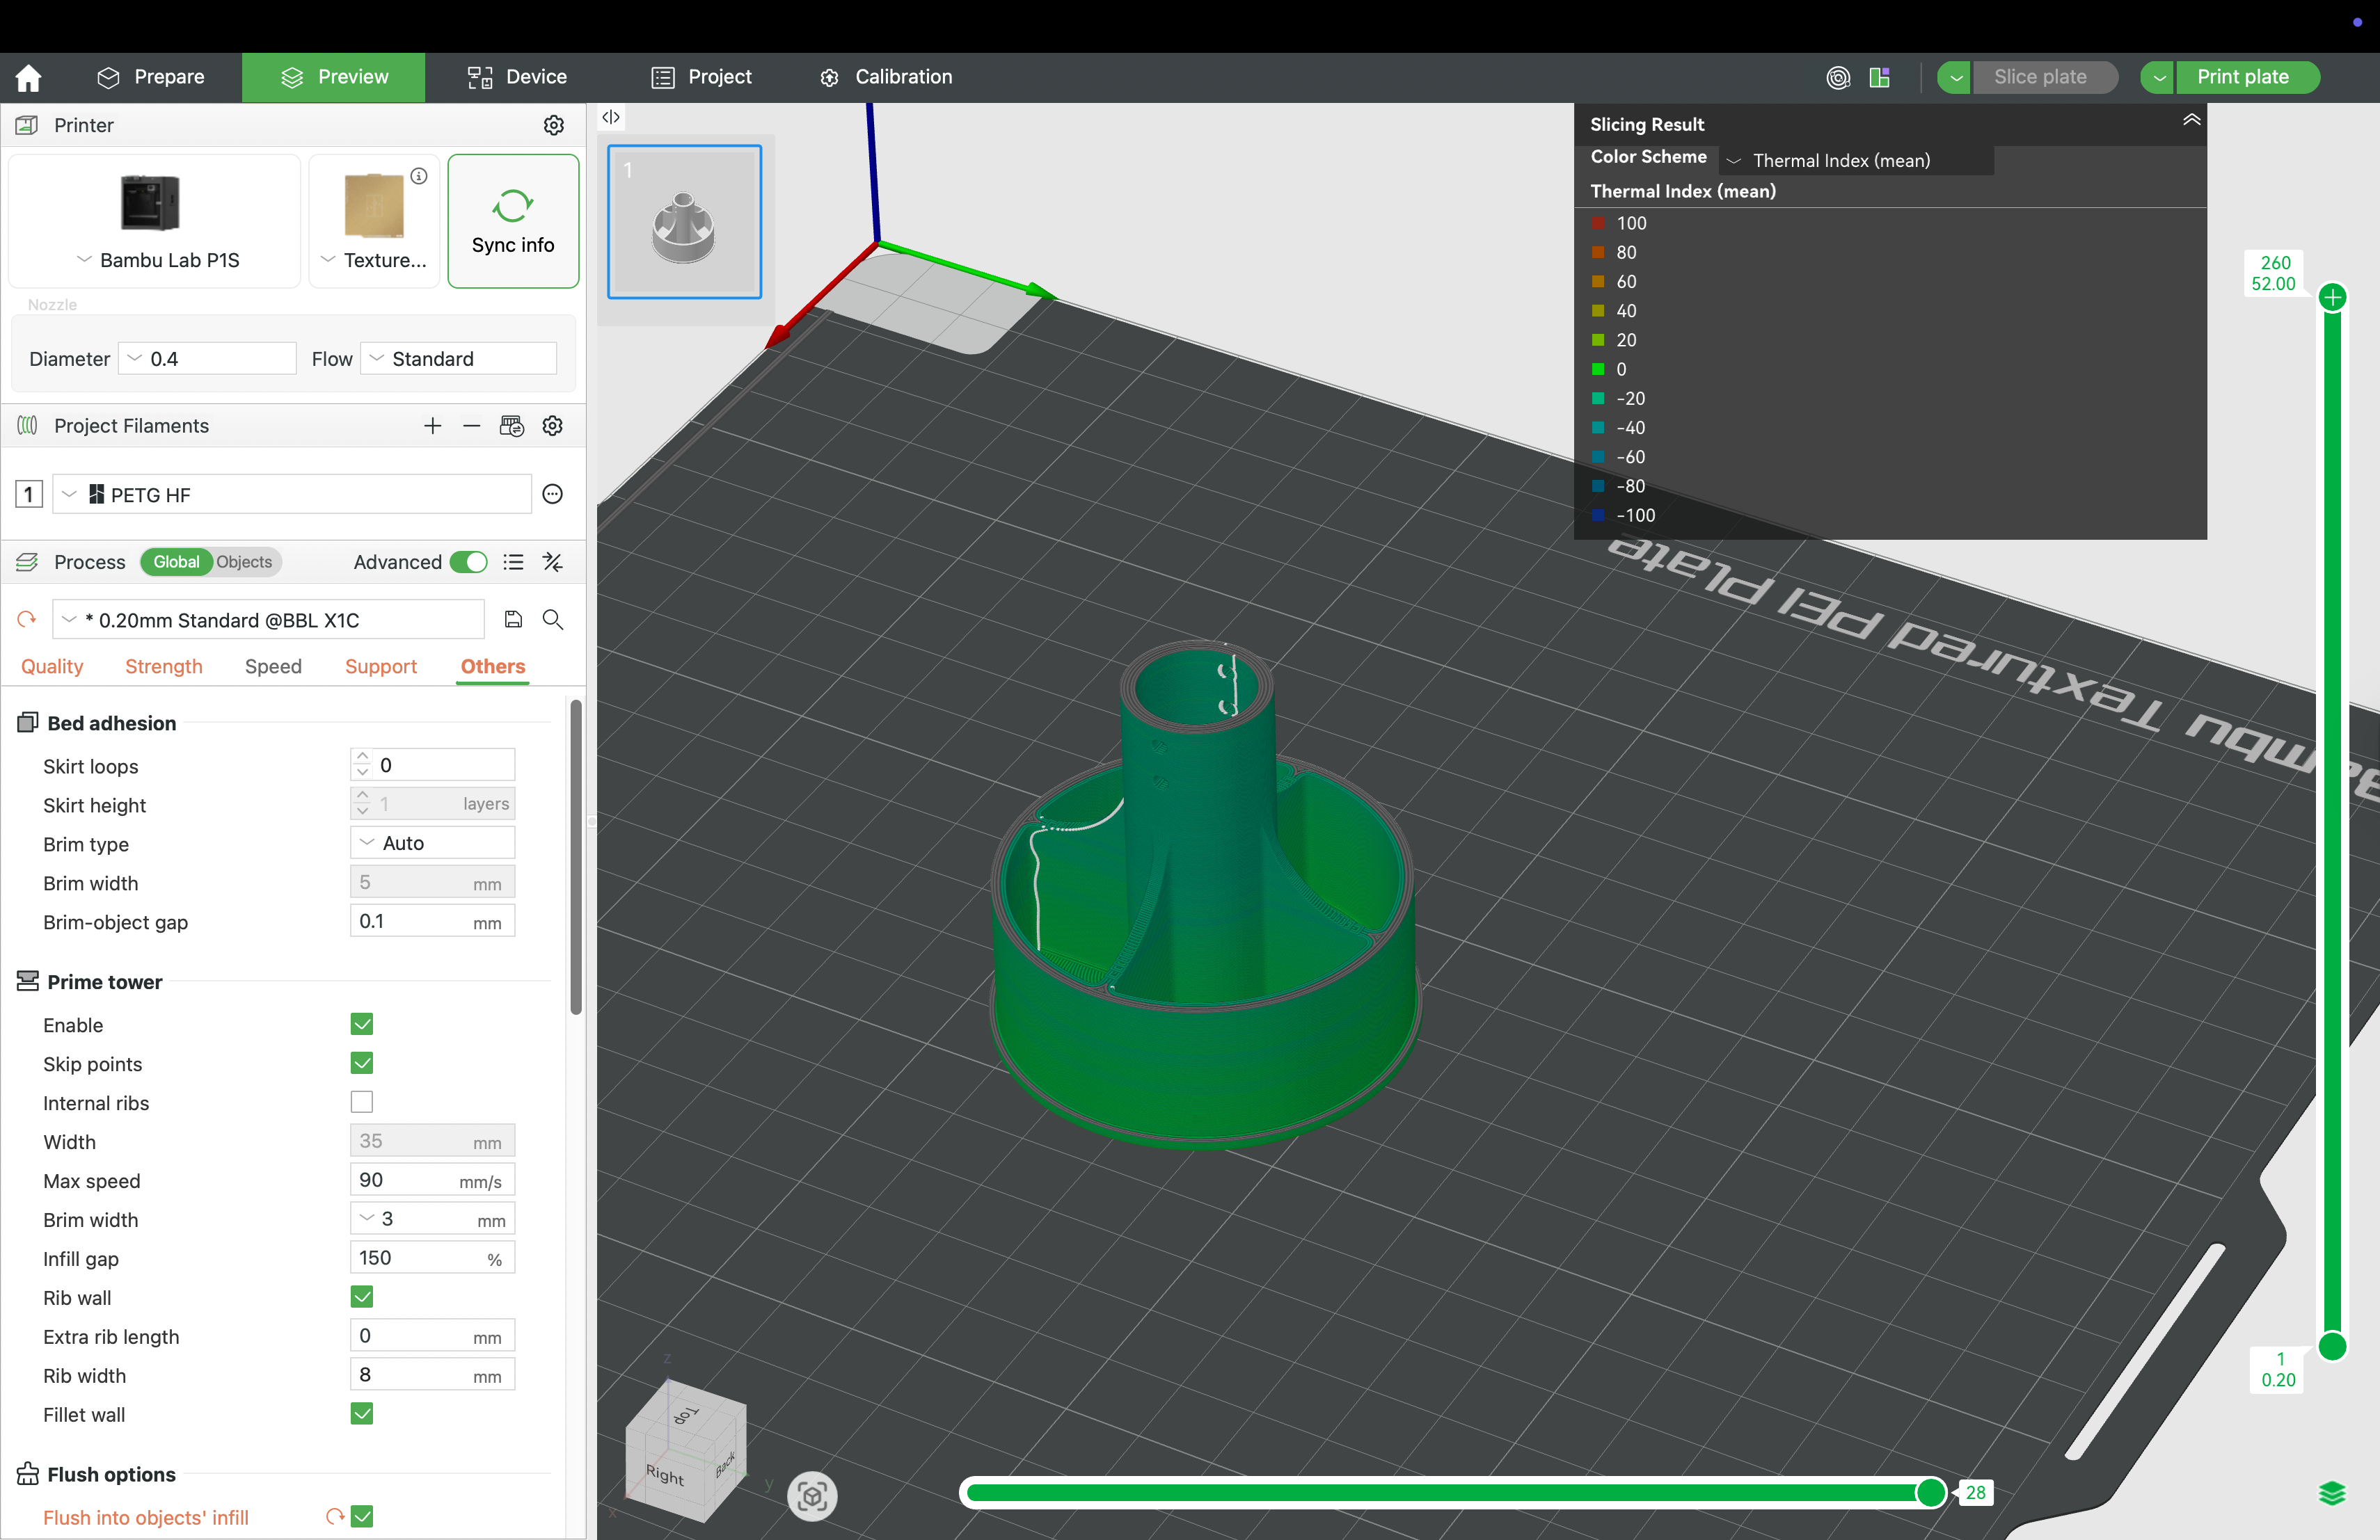
Task: Open printer settings gear icon
Action: click(553, 125)
